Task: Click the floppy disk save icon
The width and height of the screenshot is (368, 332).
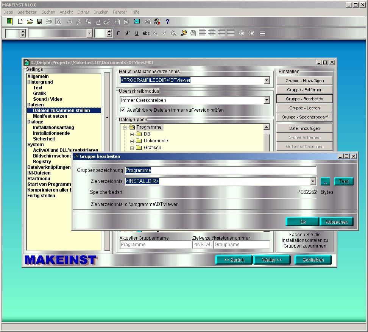Action: click(39, 22)
